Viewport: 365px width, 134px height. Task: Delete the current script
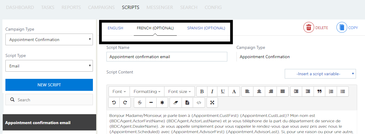316,28
